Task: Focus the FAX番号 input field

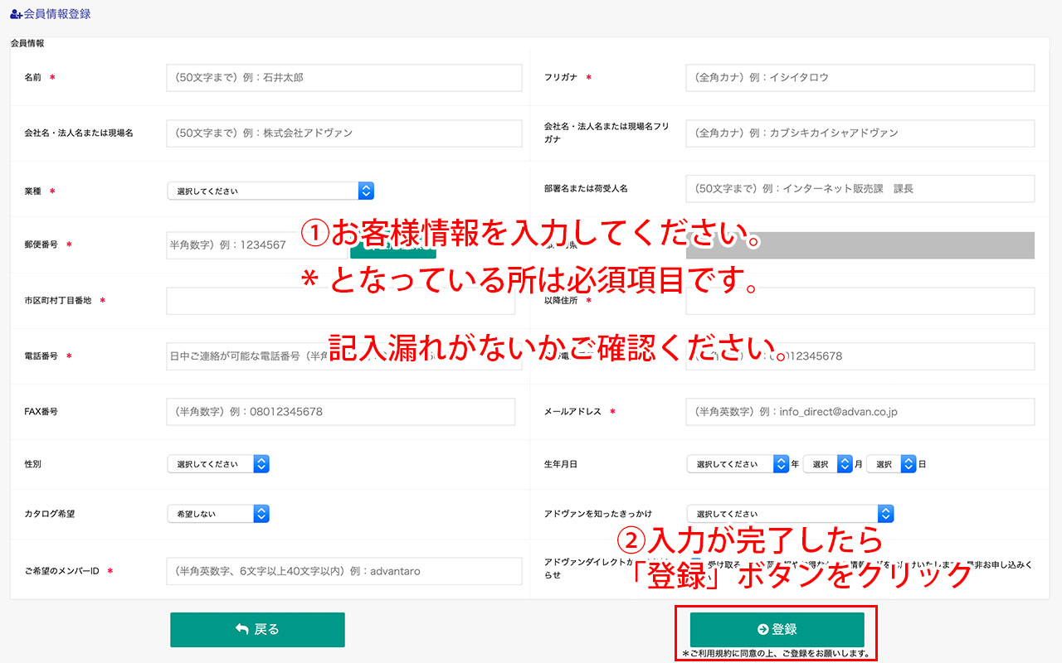Action: click(x=340, y=412)
